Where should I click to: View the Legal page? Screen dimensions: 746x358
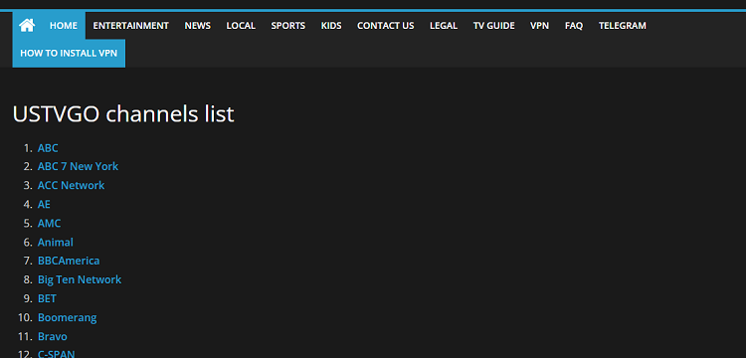[444, 26]
